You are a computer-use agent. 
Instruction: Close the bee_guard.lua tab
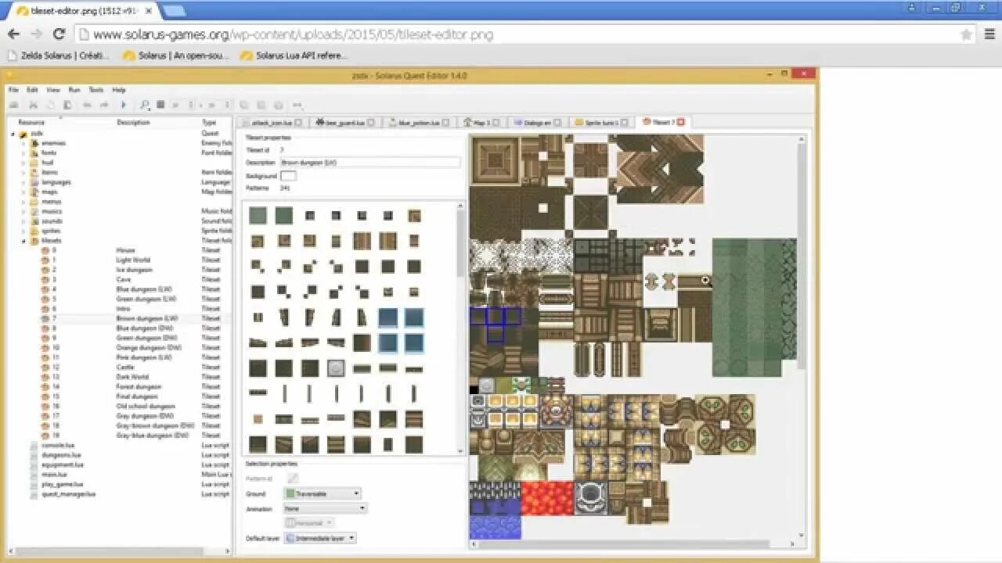[x=370, y=123]
